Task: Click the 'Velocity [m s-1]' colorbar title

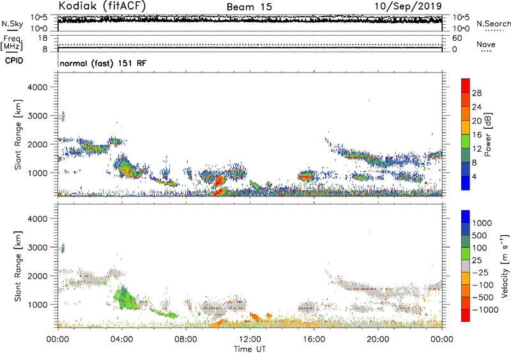Action: [505, 266]
